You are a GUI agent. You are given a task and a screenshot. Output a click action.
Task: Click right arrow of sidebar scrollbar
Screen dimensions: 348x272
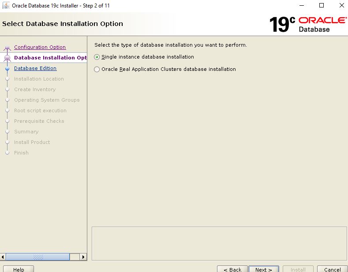pos(83,257)
